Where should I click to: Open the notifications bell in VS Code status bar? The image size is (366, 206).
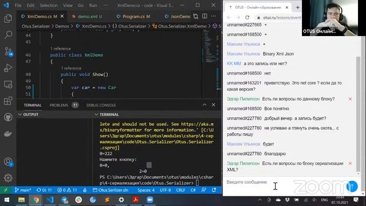(214, 190)
